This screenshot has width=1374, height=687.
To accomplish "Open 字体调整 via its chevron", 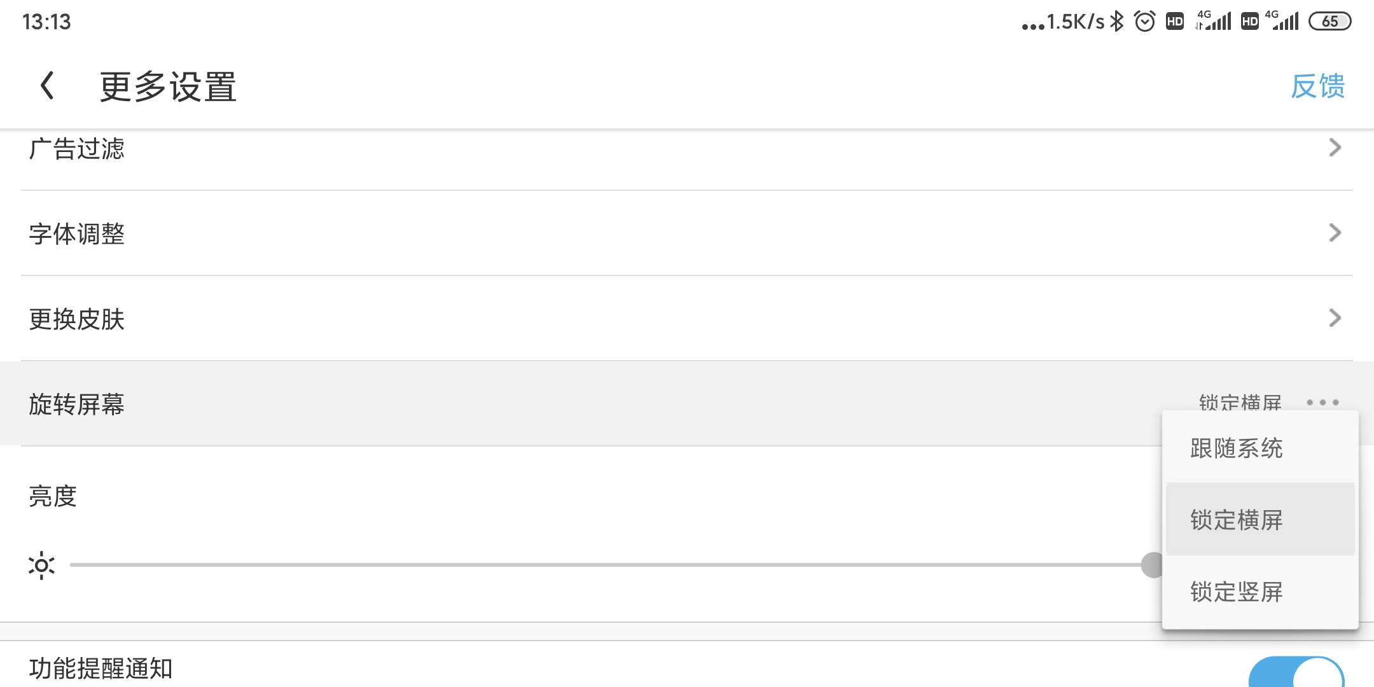I will (x=1335, y=233).
